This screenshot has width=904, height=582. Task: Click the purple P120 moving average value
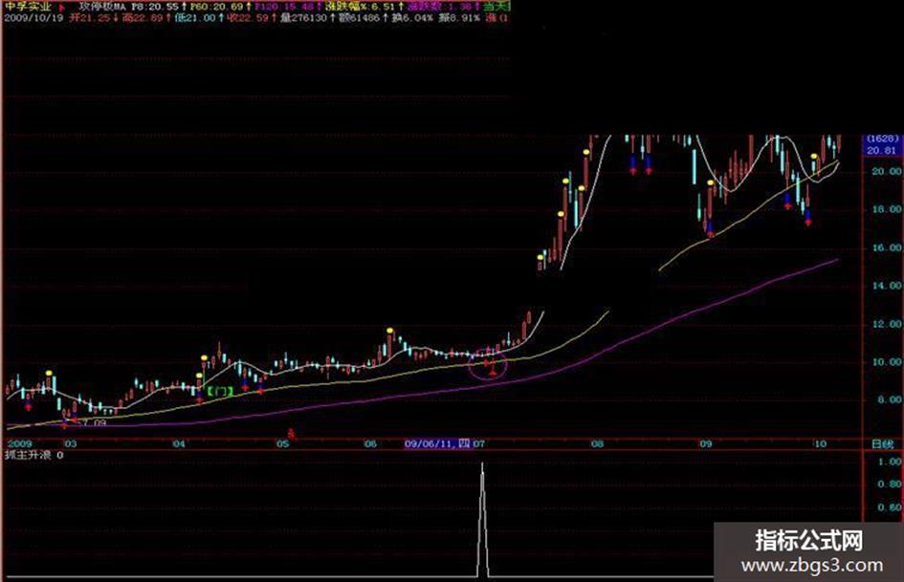coord(288,7)
